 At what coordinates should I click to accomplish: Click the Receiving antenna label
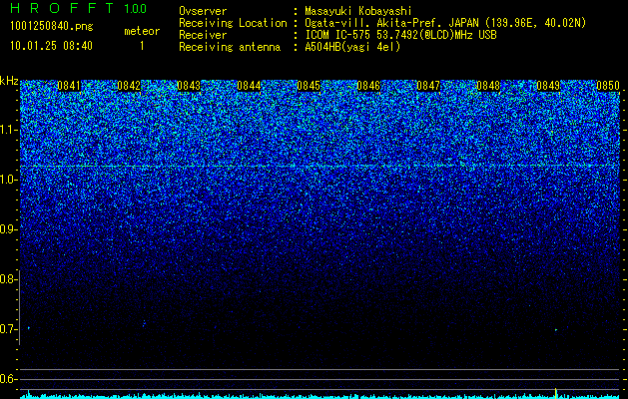click(x=230, y=47)
